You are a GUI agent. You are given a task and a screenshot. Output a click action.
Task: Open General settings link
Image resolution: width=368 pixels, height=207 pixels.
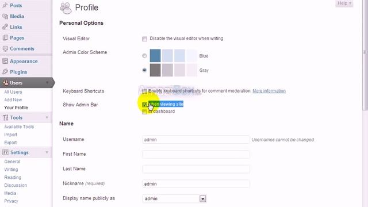click(12, 162)
